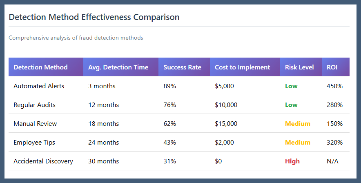361x183 pixels.
Task: Select the 89% success rate cell
Action: click(x=169, y=86)
